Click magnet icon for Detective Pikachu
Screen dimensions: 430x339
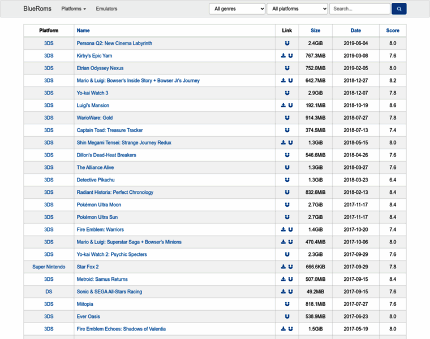[x=287, y=180]
